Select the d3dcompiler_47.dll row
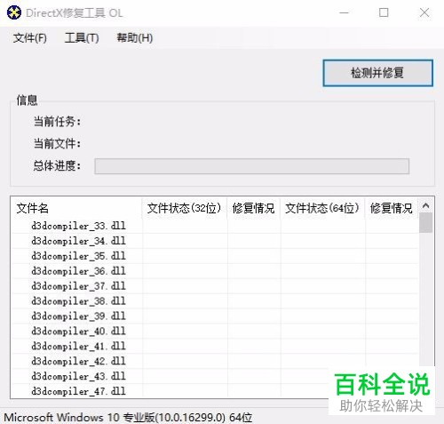 click(x=215, y=391)
